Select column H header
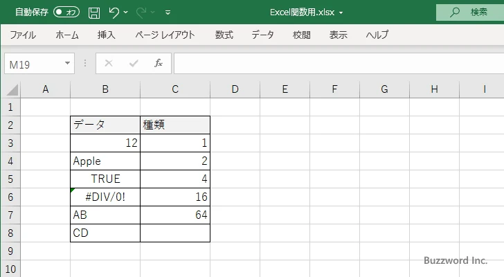The width and height of the screenshot is (504, 277). (x=434, y=89)
